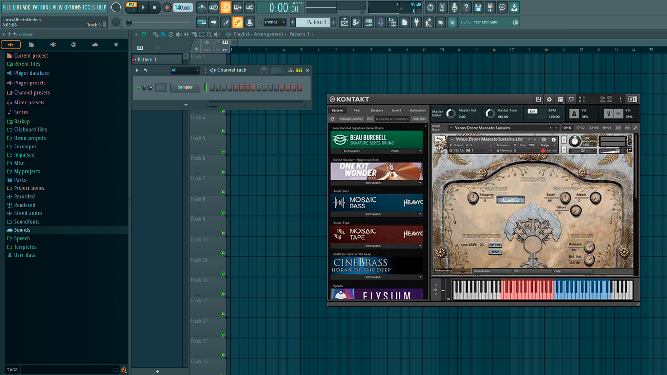Viewport: 667px width, 375px height.
Task: Switch to Kontakt Automation tab
Action: [417, 110]
